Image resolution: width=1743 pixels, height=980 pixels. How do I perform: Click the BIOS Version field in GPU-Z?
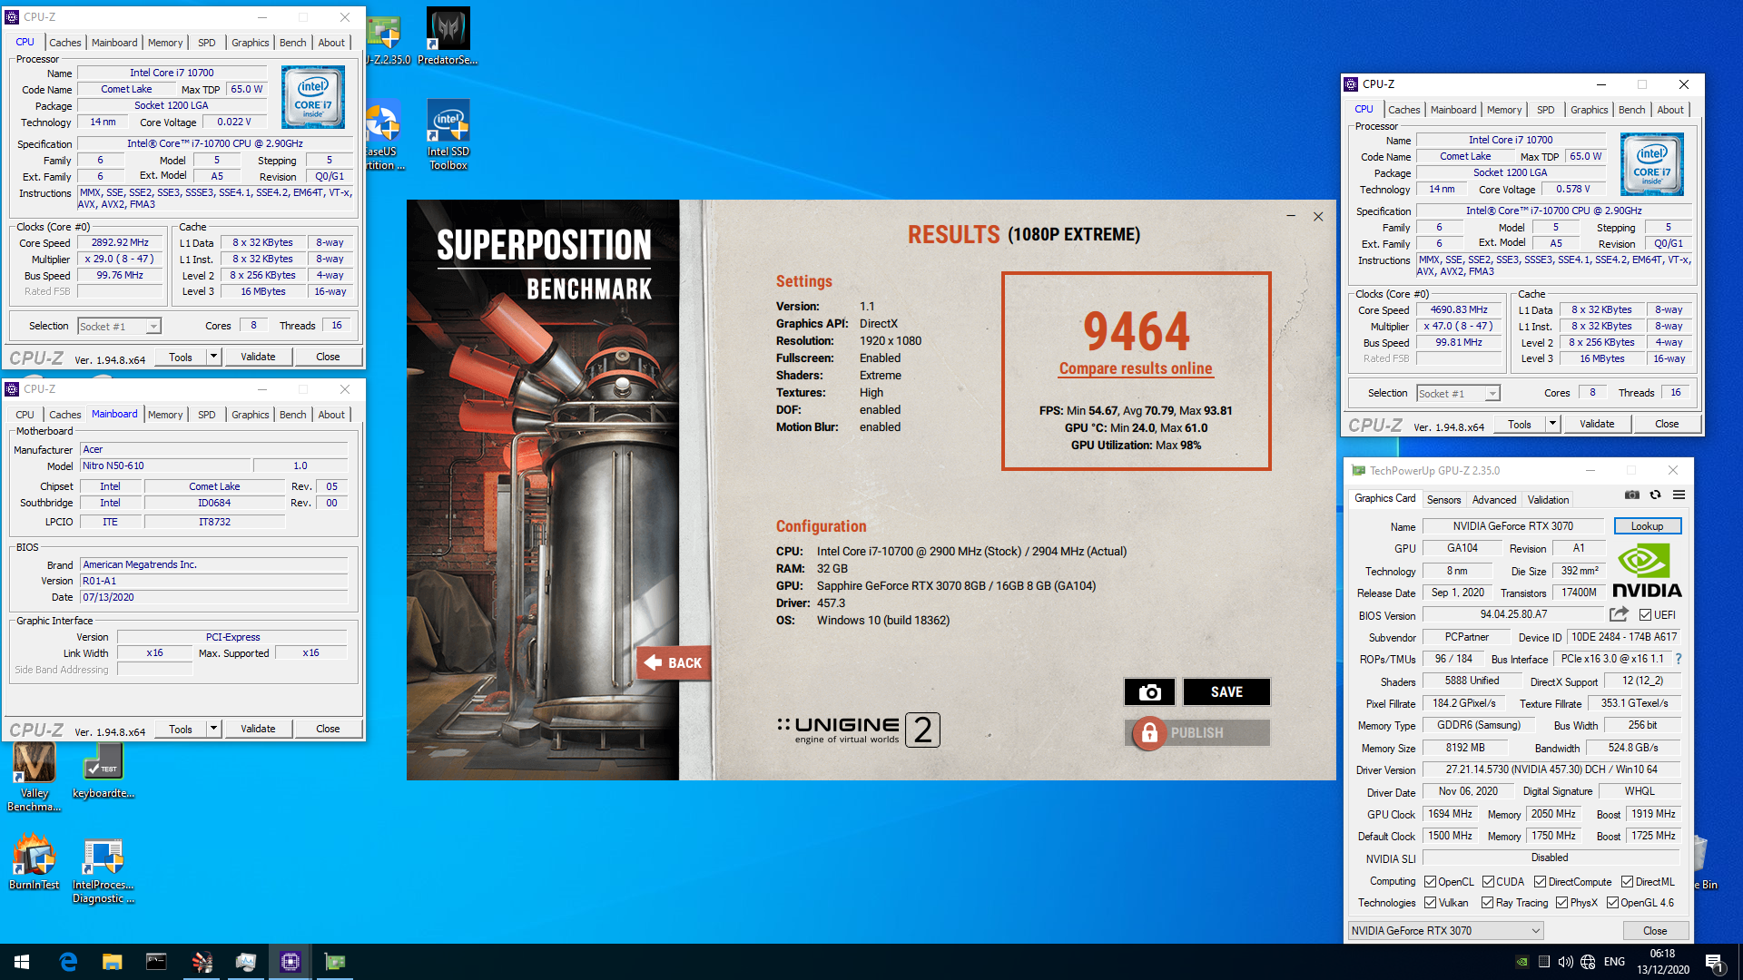coord(1512,614)
